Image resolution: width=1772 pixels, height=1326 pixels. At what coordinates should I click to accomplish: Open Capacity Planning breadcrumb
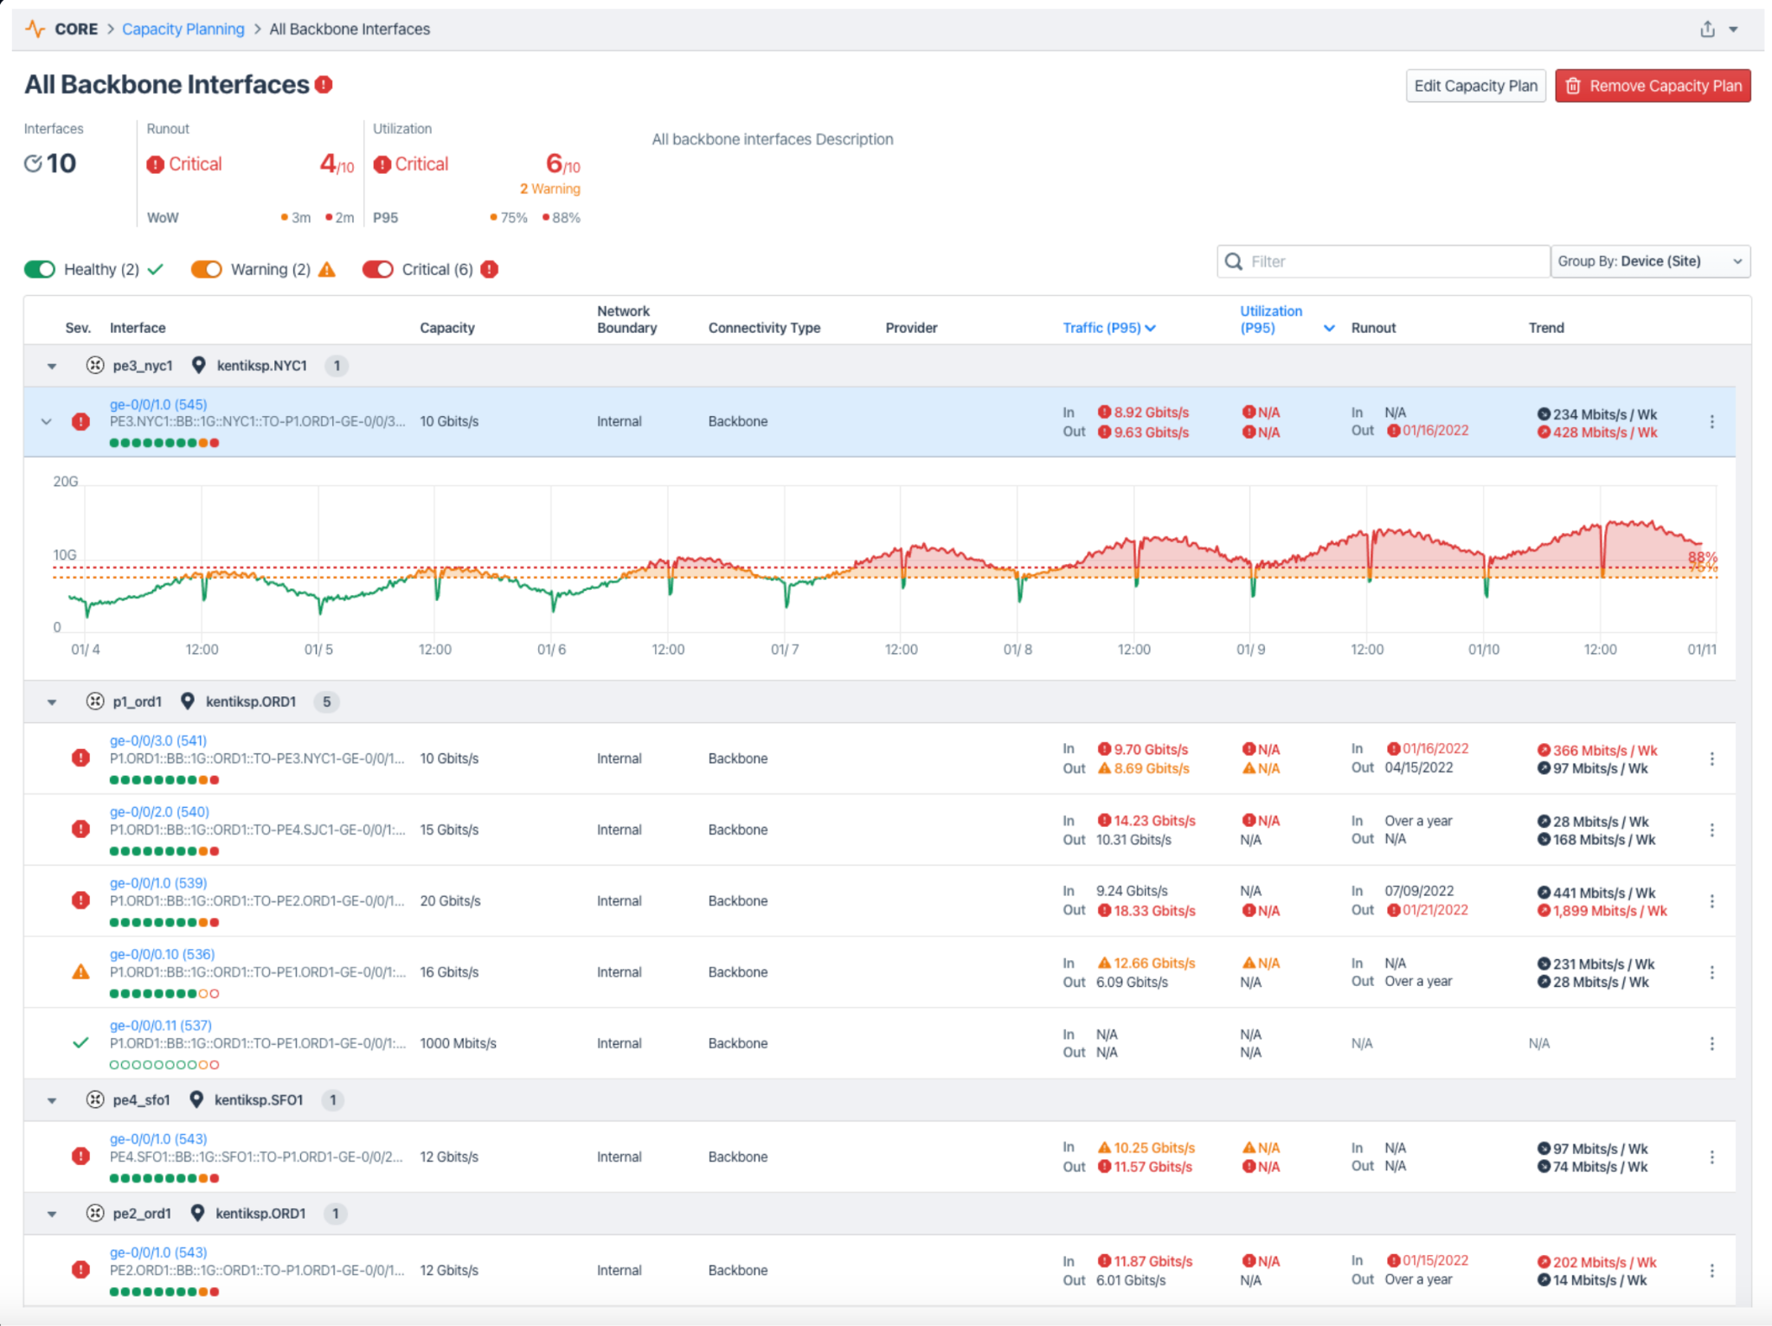[183, 29]
